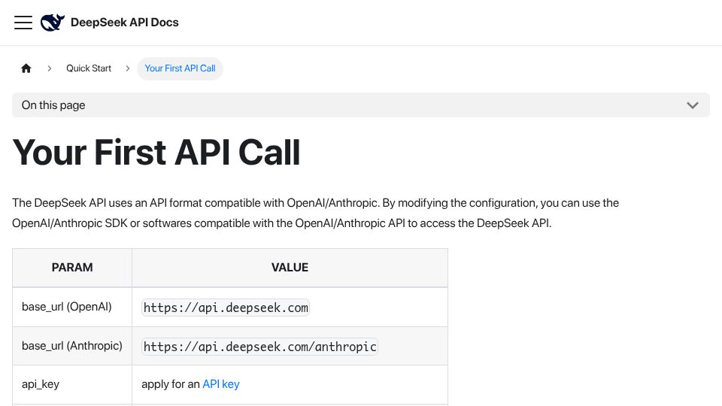Screen dimensions: 722x406
Task: Click the base_url (Anthropic) cell
Action: coord(72,346)
